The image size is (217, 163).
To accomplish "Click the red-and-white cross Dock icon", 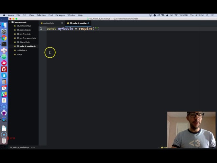I will pyautogui.click(x=4, y=50).
